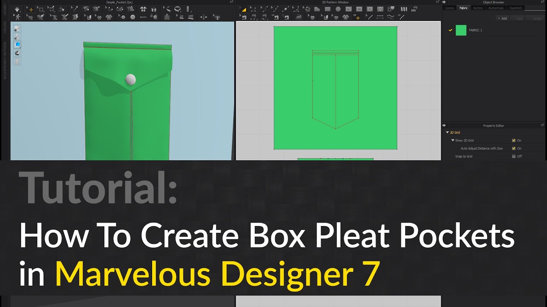Viewport: 547px width, 307px height.
Task: Switch to the Button tab
Action: tap(478, 8)
